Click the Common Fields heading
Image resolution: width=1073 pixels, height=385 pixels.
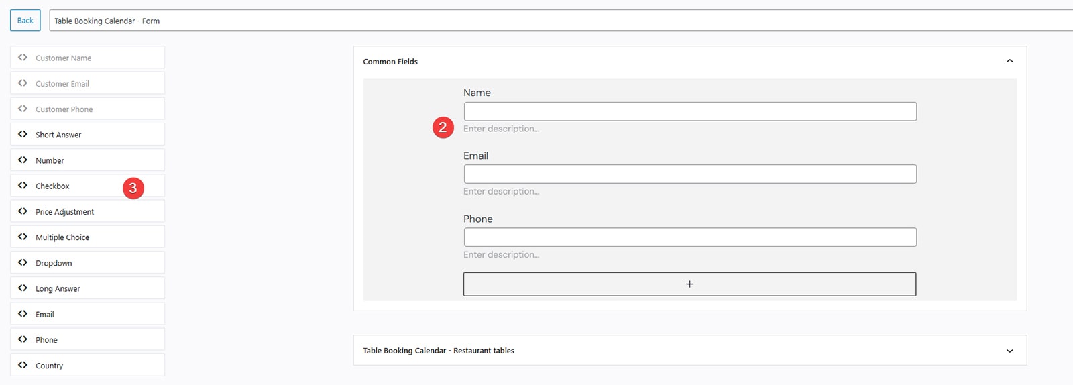click(390, 62)
